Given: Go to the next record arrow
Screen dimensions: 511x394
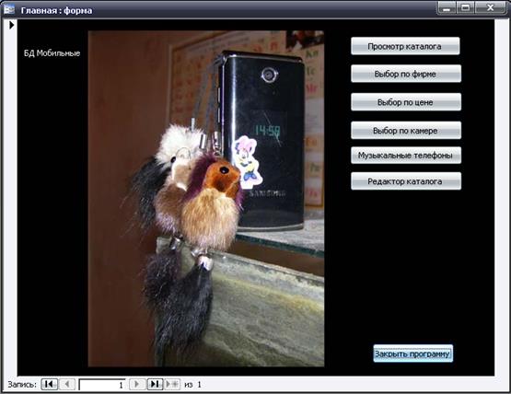Looking at the screenshot, I should click(137, 384).
